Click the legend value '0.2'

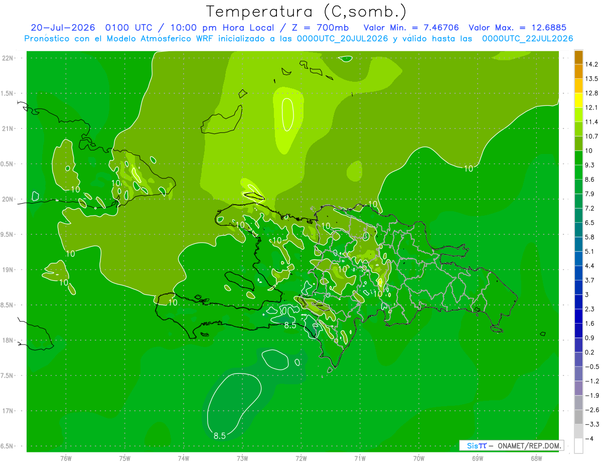click(590, 352)
